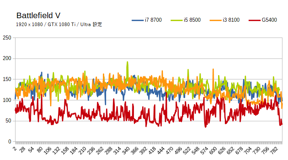The width and height of the screenshot is (288, 160).
Task: Click the x-axis label 2
Action: pyautogui.click(x=15, y=148)
